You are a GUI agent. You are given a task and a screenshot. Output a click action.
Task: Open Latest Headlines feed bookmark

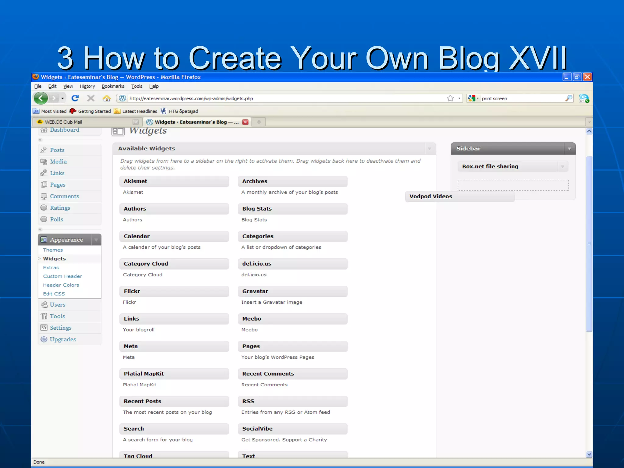136,111
